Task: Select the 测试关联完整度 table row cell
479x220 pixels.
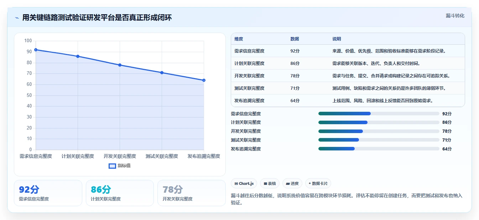Action: coord(250,88)
